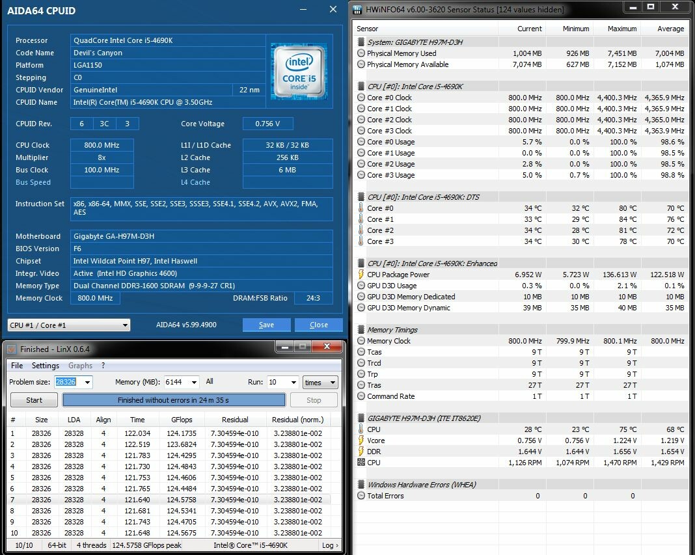Image resolution: width=695 pixels, height=555 pixels.
Task: Click the Core #0 Clock sensor icon
Action: pos(361,98)
